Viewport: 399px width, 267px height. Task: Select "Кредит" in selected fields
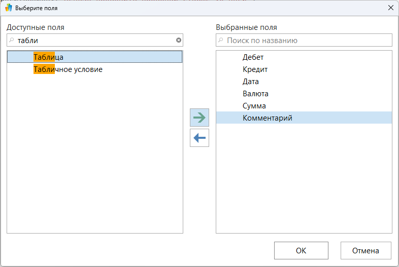click(x=255, y=69)
